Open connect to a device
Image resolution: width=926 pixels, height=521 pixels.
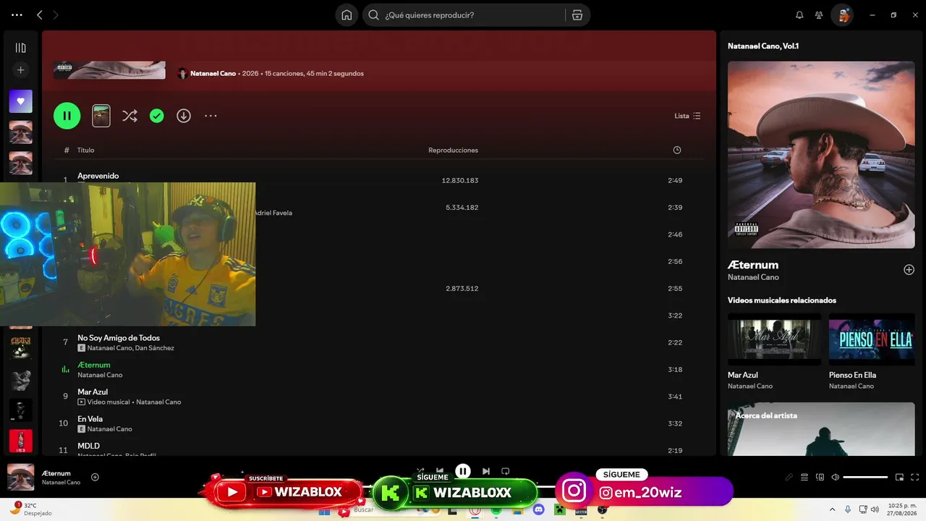pyautogui.click(x=820, y=478)
